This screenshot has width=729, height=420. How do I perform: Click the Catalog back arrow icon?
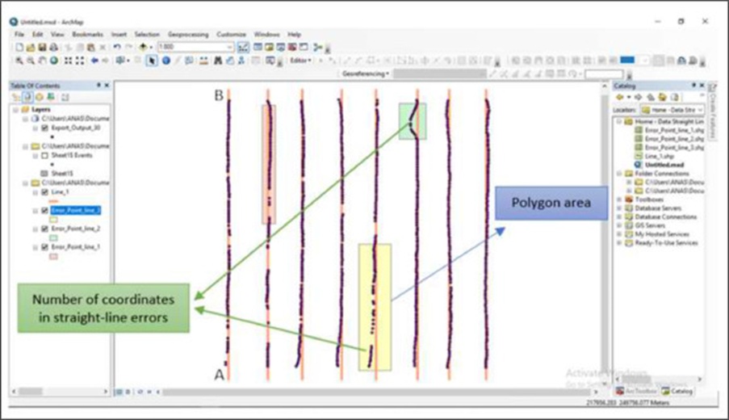(x=620, y=97)
